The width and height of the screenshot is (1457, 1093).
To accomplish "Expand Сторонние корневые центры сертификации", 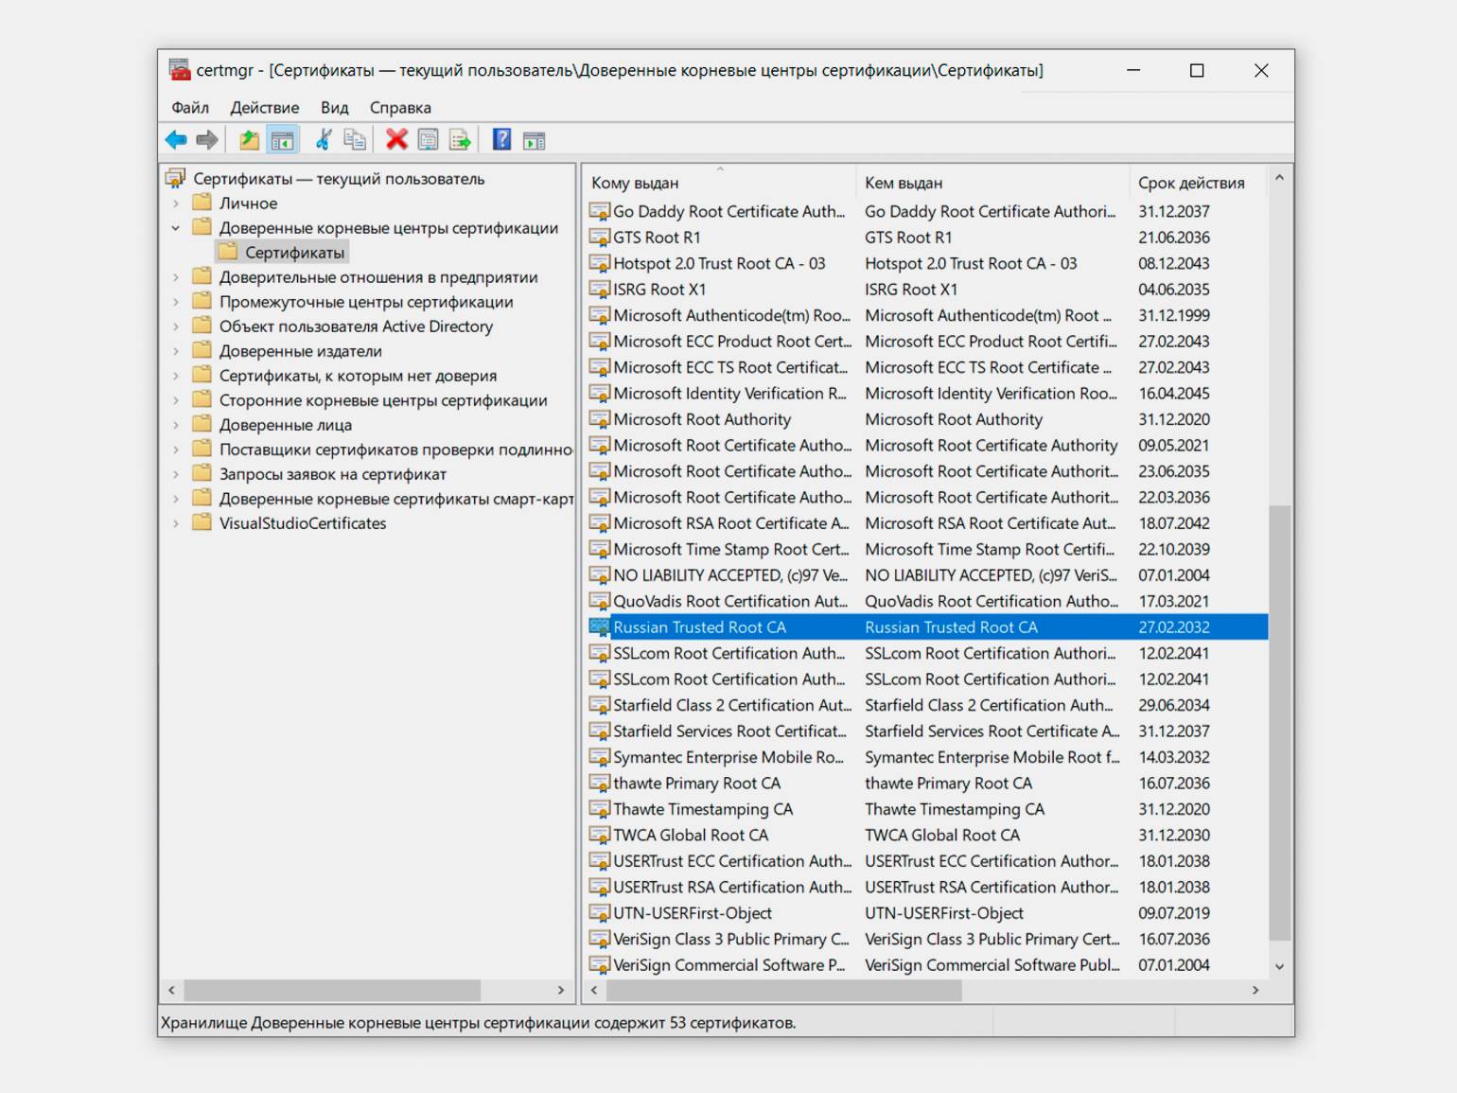I will [x=176, y=400].
